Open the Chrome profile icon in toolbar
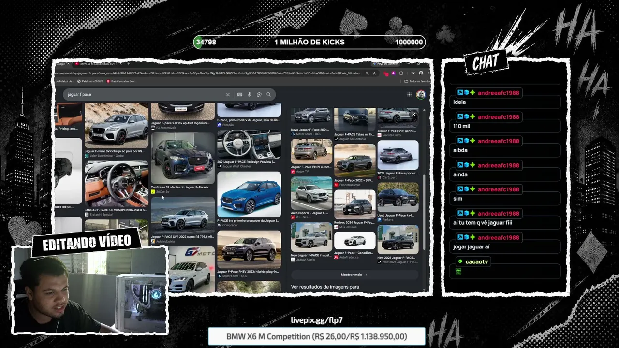The height and width of the screenshot is (348, 619). 421,73
